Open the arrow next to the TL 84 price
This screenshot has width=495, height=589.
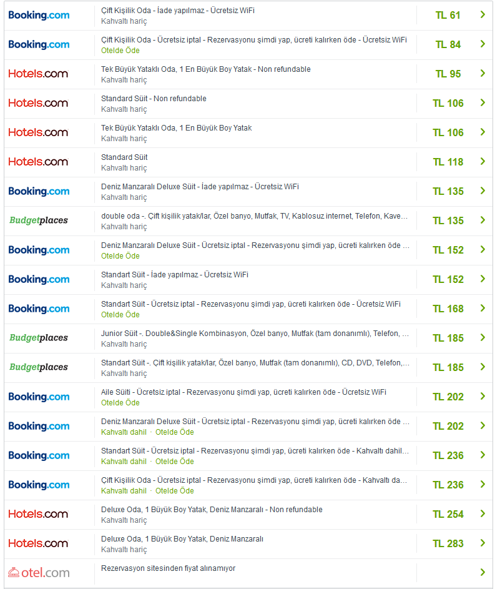pyautogui.click(x=483, y=44)
